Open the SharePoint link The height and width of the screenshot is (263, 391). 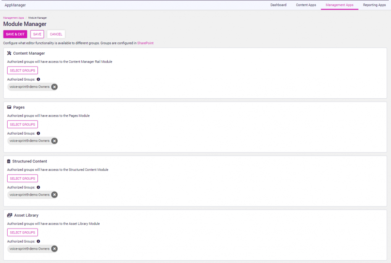point(145,43)
